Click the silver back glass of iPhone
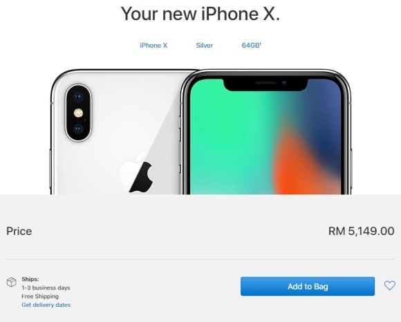 [x=115, y=133]
